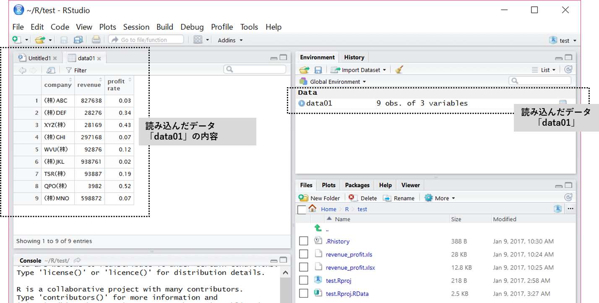Screen dimensions: 599x303
Task: Click the New Folder button
Action: click(x=319, y=198)
